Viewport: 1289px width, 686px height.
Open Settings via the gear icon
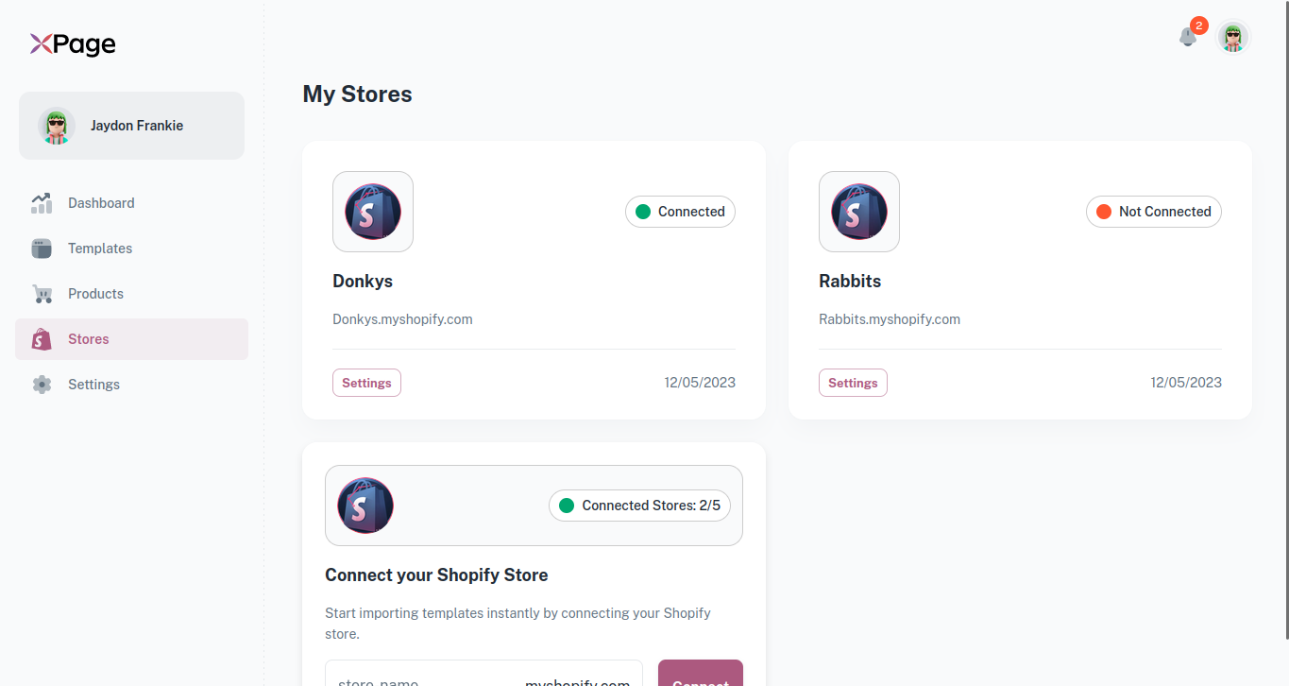(42, 384)
